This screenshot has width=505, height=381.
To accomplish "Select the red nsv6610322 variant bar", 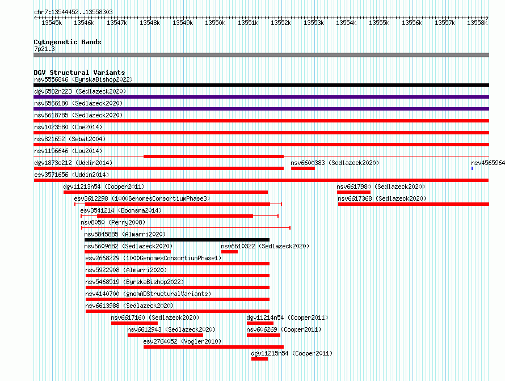I will click(x=229, y=252).
